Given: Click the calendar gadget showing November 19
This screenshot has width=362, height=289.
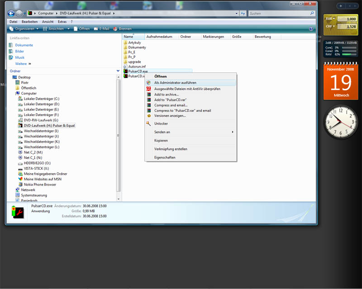Looking at the screenshot, I should (341, 81).
